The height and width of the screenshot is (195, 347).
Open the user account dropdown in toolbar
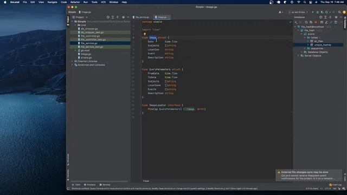tap(280, 12)
